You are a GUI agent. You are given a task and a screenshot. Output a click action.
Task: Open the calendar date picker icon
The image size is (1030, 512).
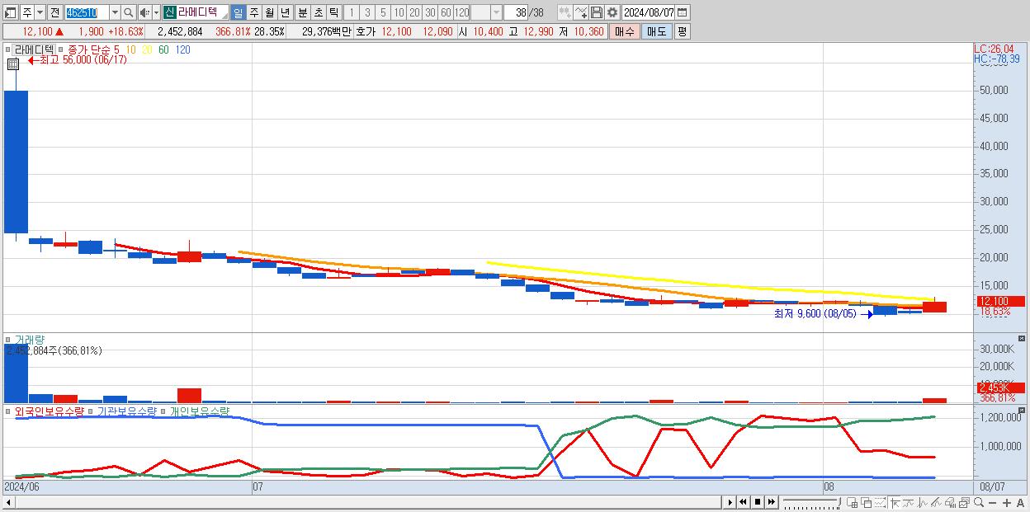click(x=683, y=12)
